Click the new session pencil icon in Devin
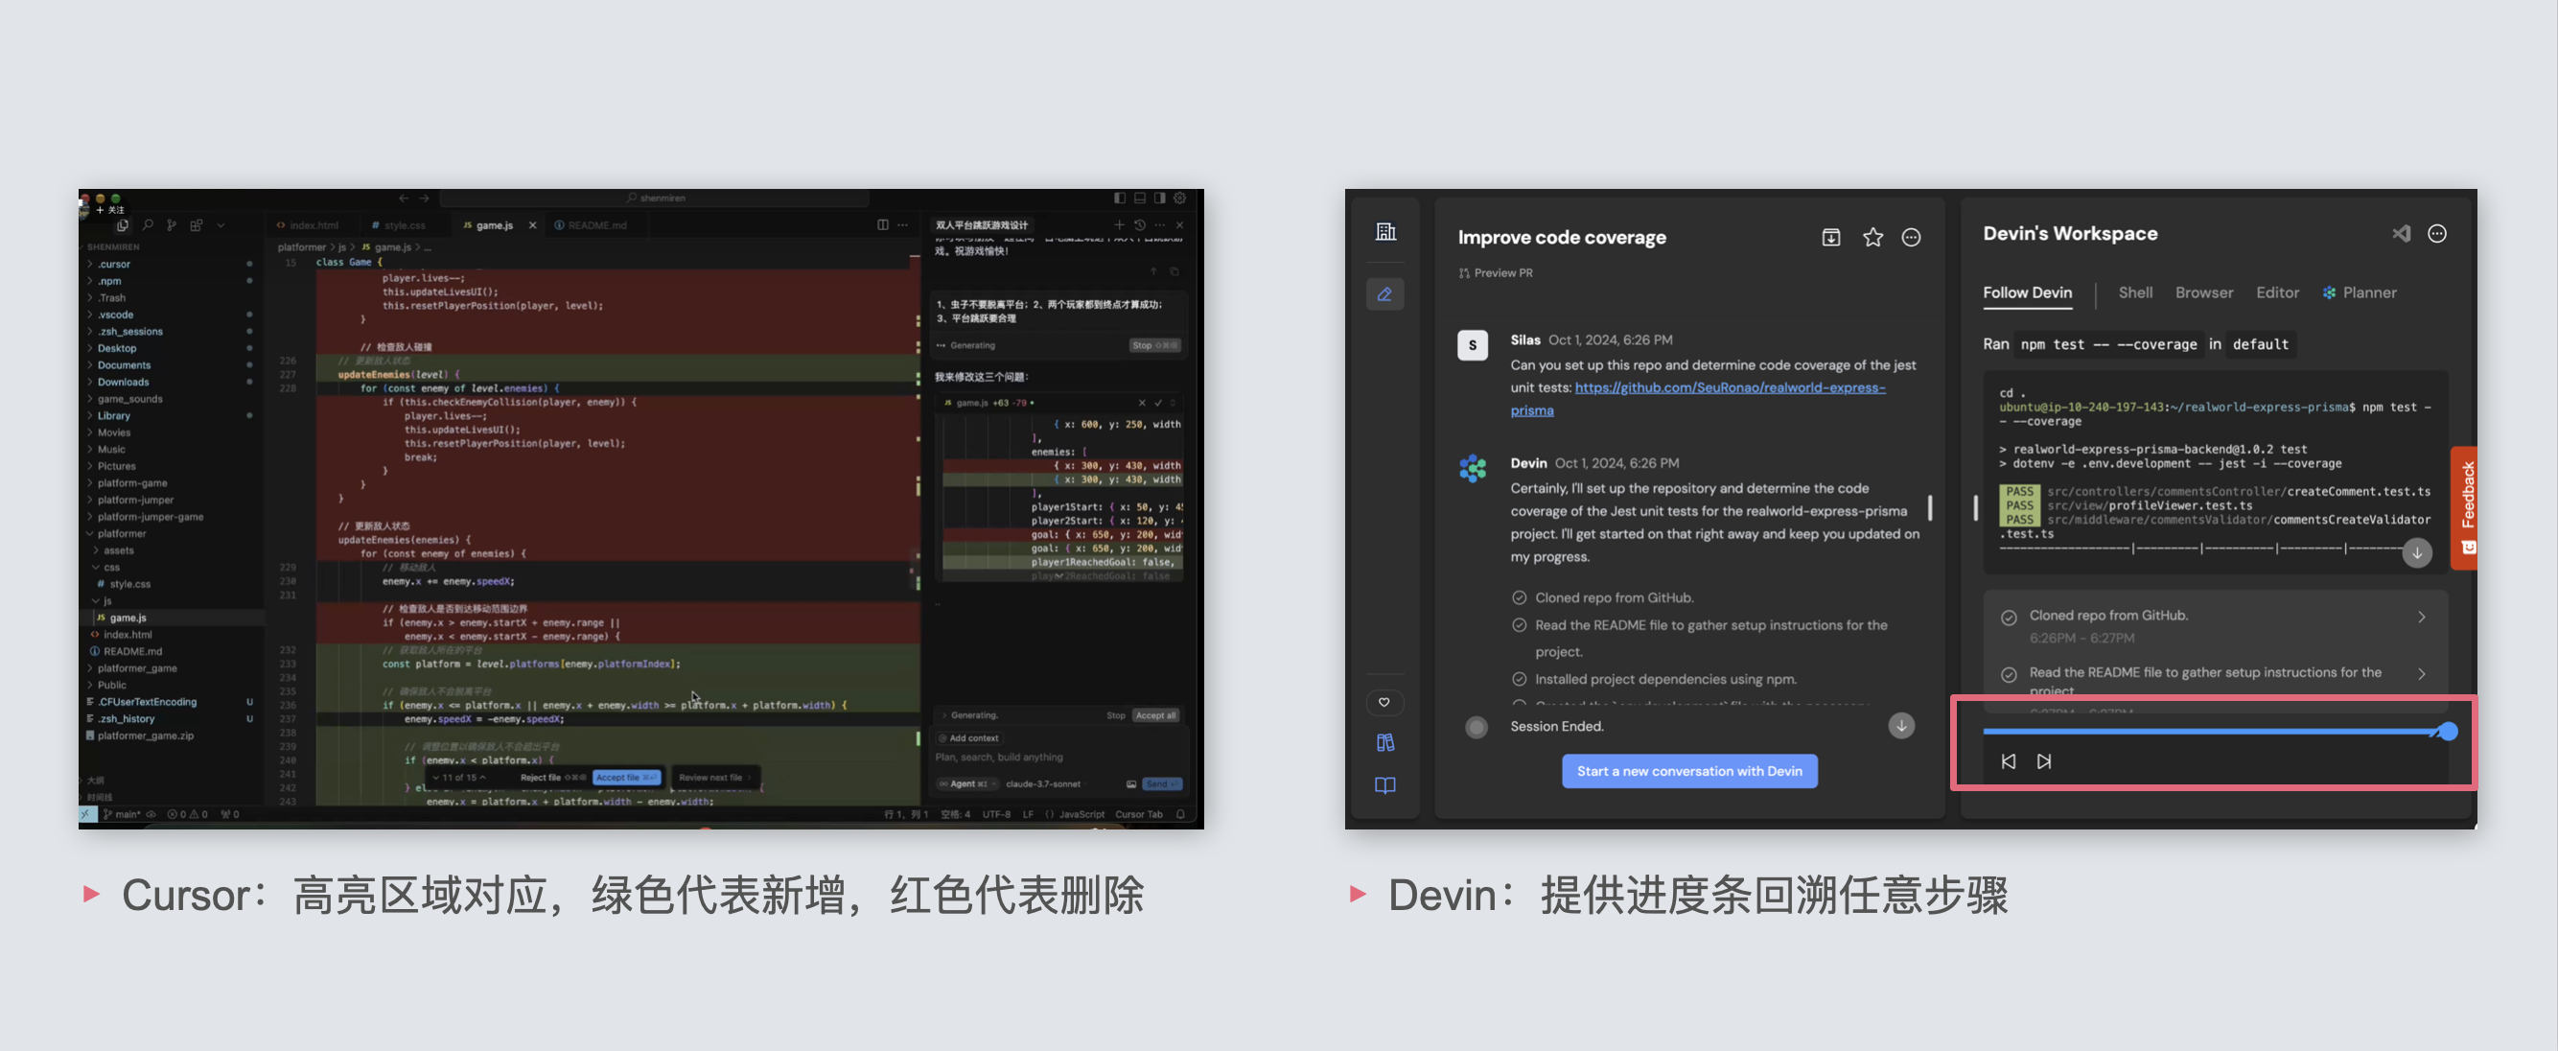 tap(1385, 294)
